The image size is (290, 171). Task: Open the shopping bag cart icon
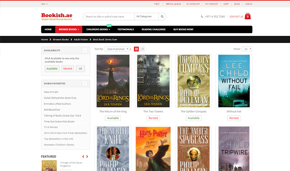[x=248, y=16]
